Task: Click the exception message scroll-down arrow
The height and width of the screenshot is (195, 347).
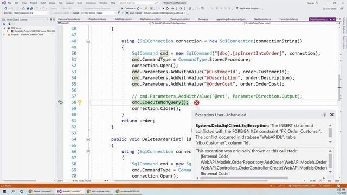Action: 330,142
